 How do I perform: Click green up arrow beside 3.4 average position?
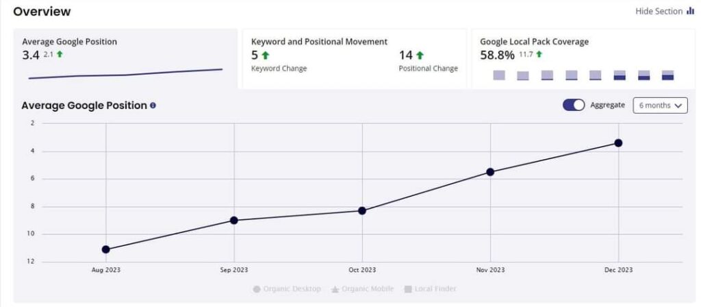click(x=60, y=54)
